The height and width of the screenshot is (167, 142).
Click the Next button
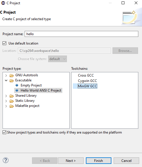click(71, 160)
